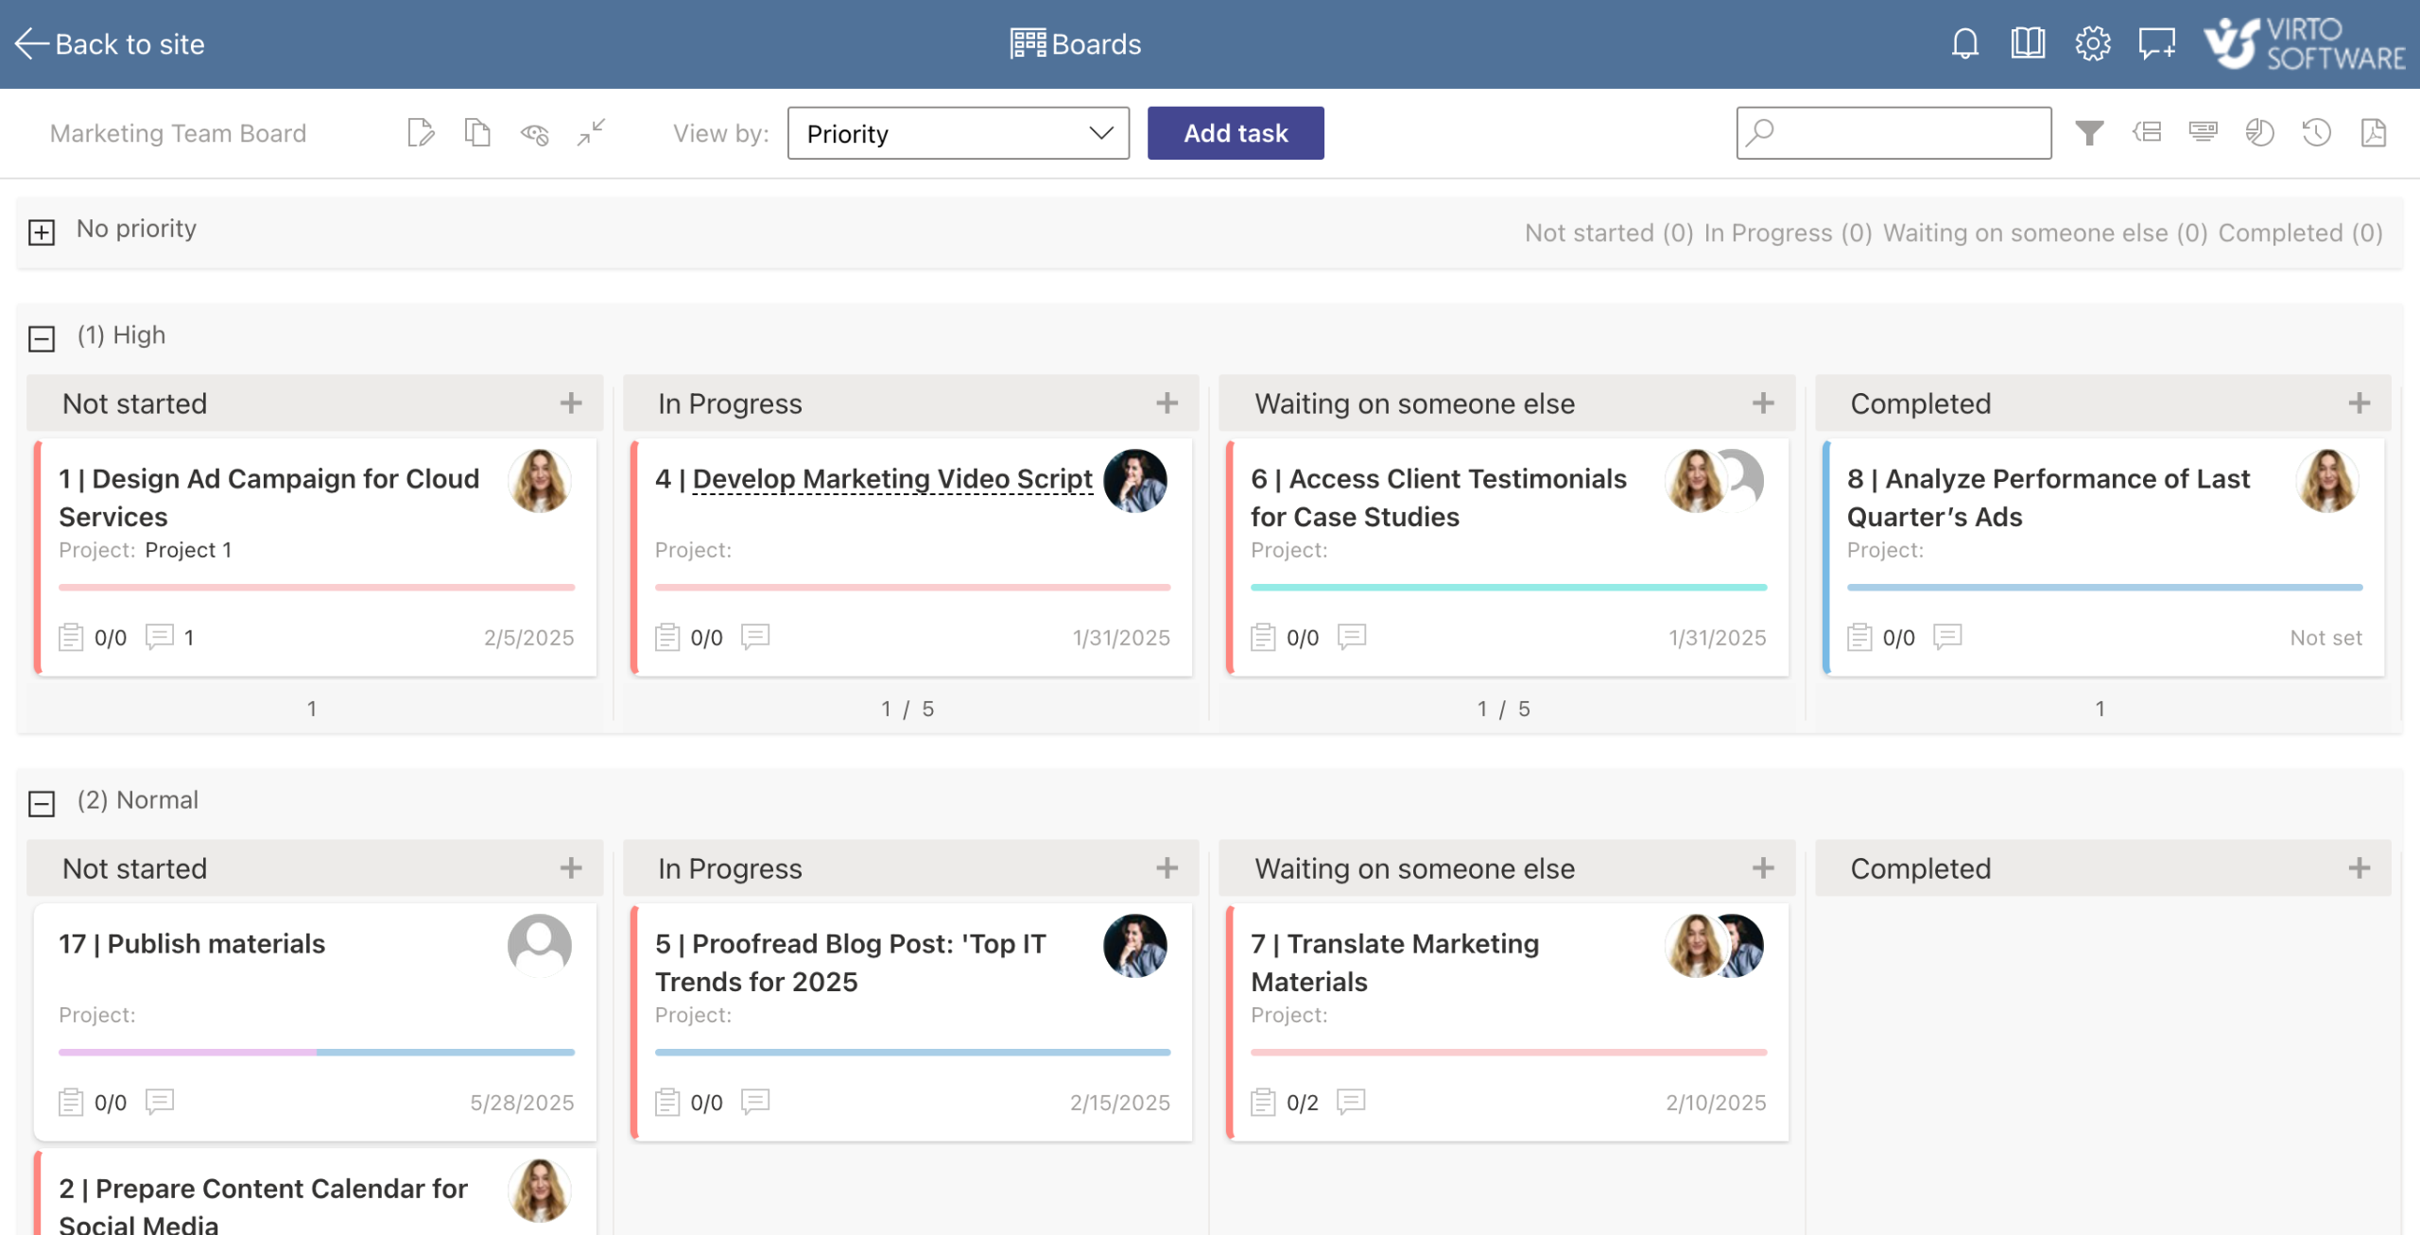Screen dimensions: 2420x1235
Task: Click the edit board pencil icon
Action: coord(421,133)
